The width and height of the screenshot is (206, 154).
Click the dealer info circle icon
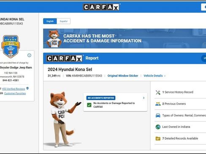point(29,56)
